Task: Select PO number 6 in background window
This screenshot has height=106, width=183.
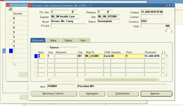Action: [20, 28]
